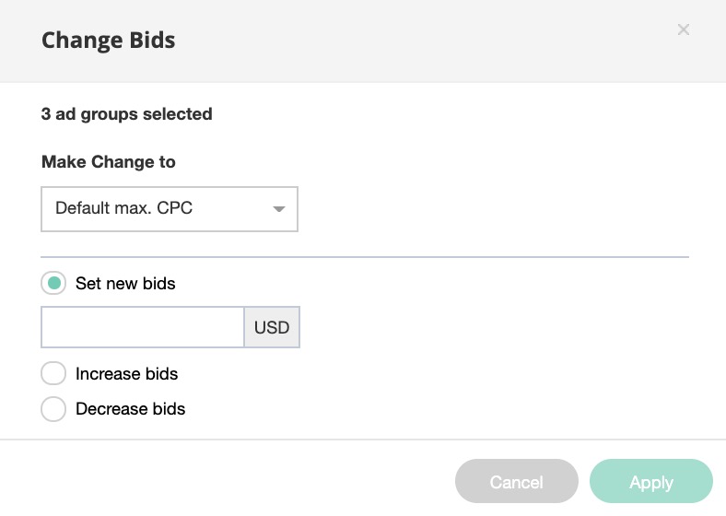This screenshot has height=516, width=726.
Task: Click the USD currency box
Action: [272, 327]
